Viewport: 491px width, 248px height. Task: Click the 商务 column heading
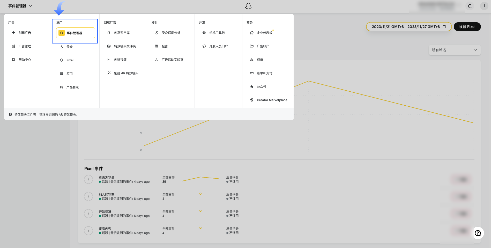click(x=250, y=23)
